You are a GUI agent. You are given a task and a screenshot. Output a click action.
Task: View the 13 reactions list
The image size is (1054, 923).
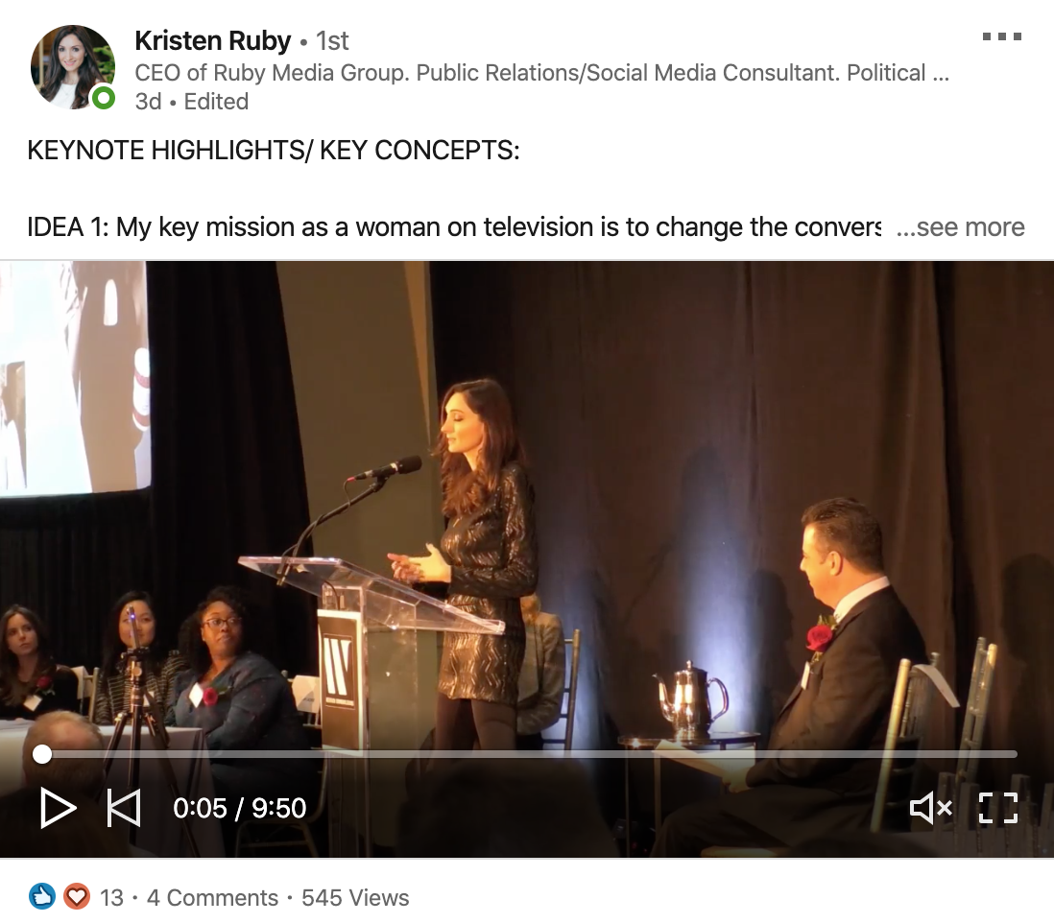(111, 897)
